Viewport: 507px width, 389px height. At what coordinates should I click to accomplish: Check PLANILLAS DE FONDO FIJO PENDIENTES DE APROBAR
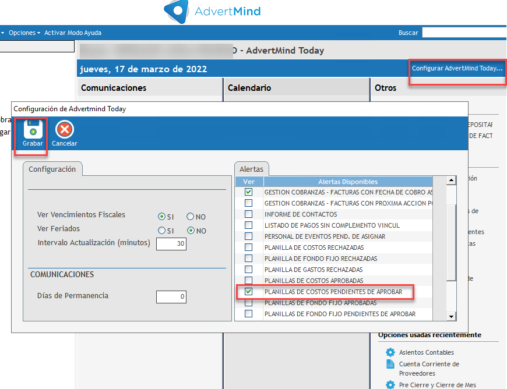248,313
